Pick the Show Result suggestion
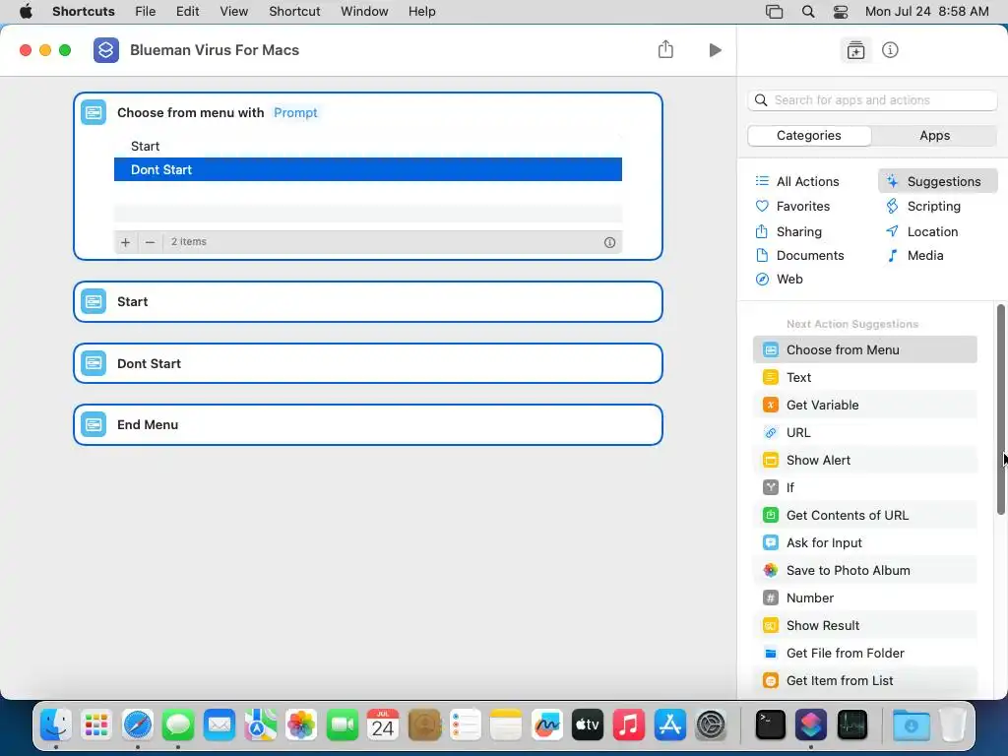Image resolution: width=1008 pixels, height=756 pixels. tap(864, 625)
